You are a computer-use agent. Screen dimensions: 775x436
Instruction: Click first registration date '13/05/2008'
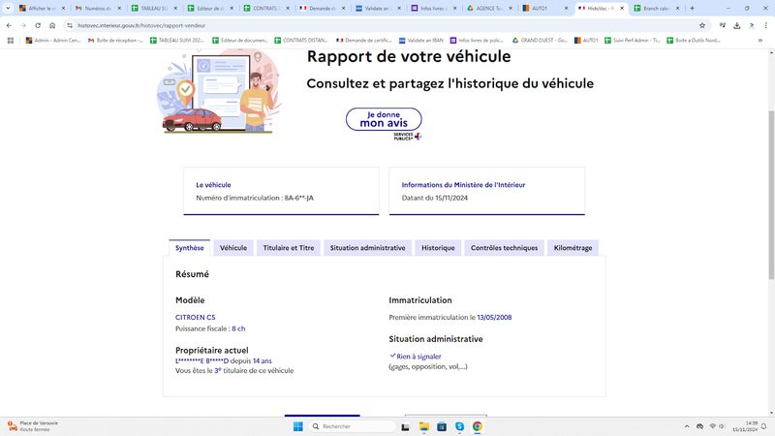point(494,318)
